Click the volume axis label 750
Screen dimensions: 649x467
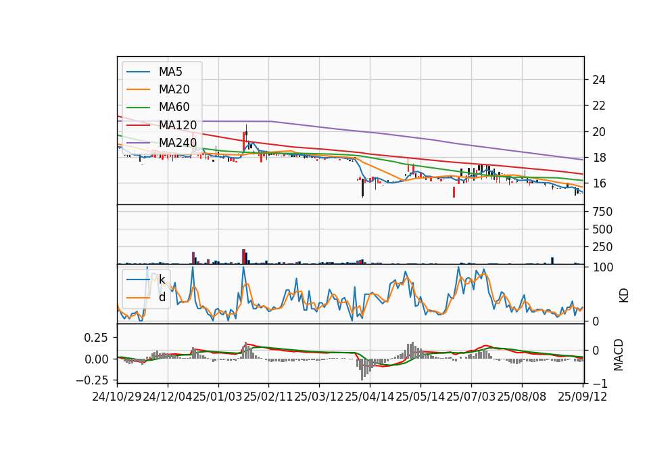click(602, 212)
